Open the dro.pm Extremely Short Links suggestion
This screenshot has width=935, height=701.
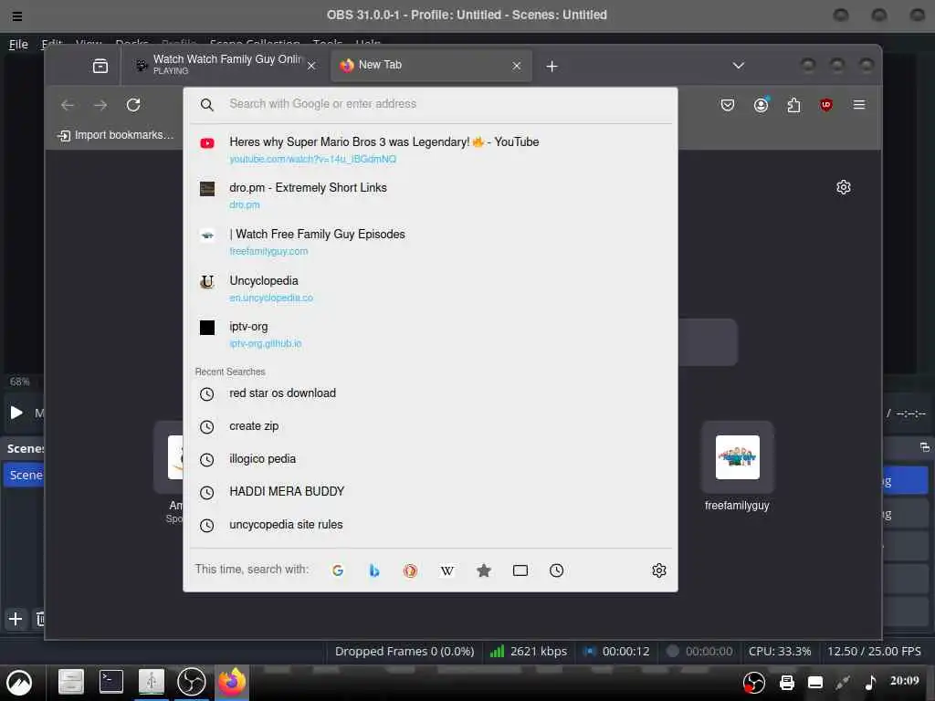pos(431,195)
